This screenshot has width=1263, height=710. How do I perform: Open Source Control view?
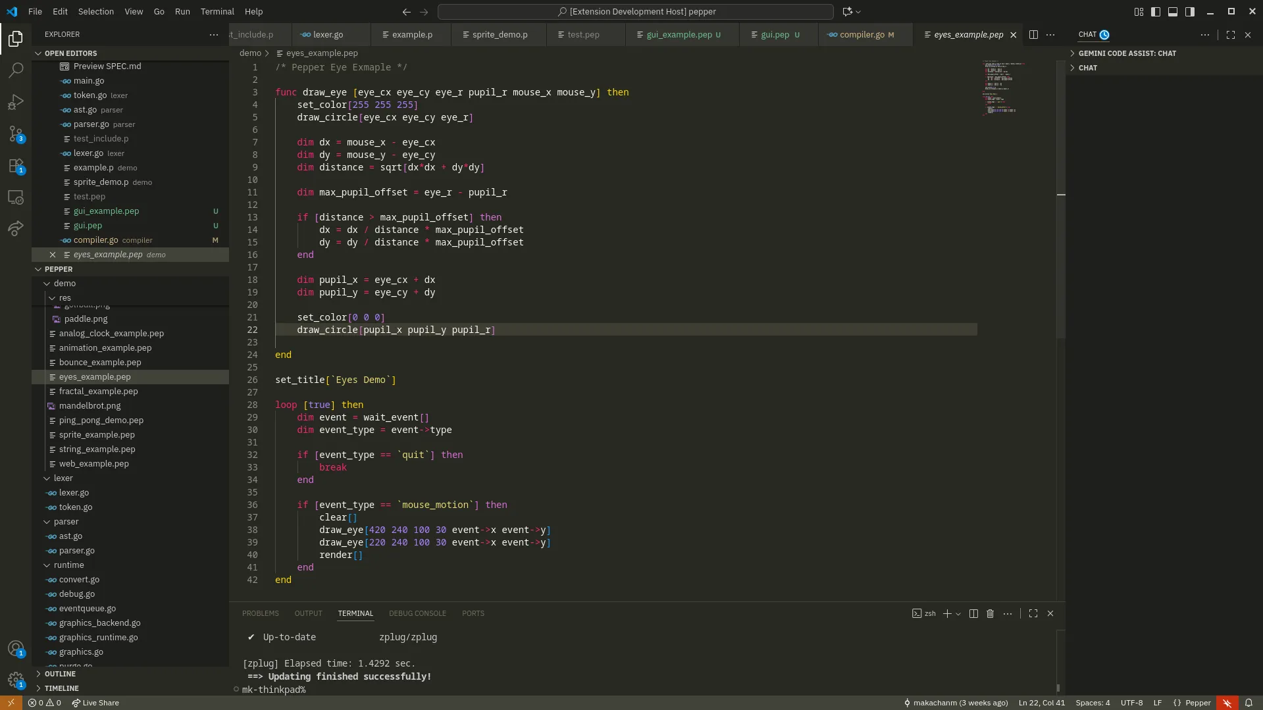[16, 134]
